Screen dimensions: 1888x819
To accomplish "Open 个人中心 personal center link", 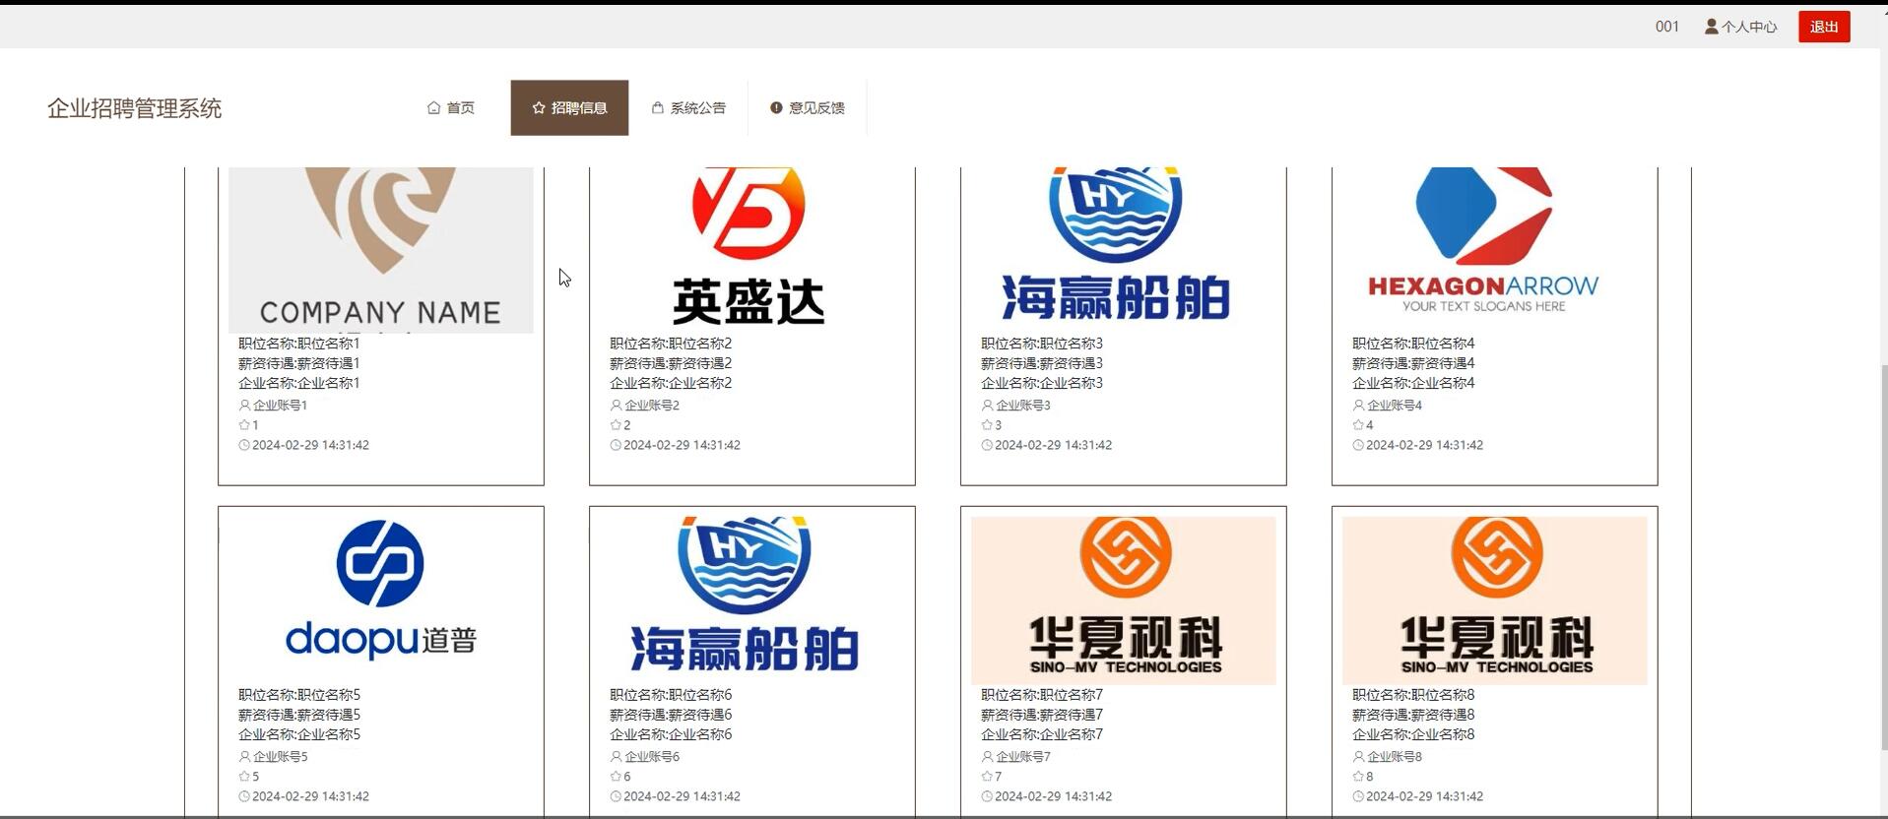I will (x=1741, y=27).
